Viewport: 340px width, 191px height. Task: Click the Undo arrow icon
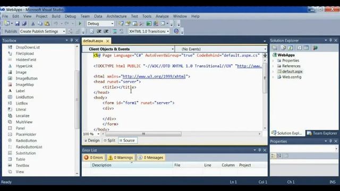click(56, 23)
